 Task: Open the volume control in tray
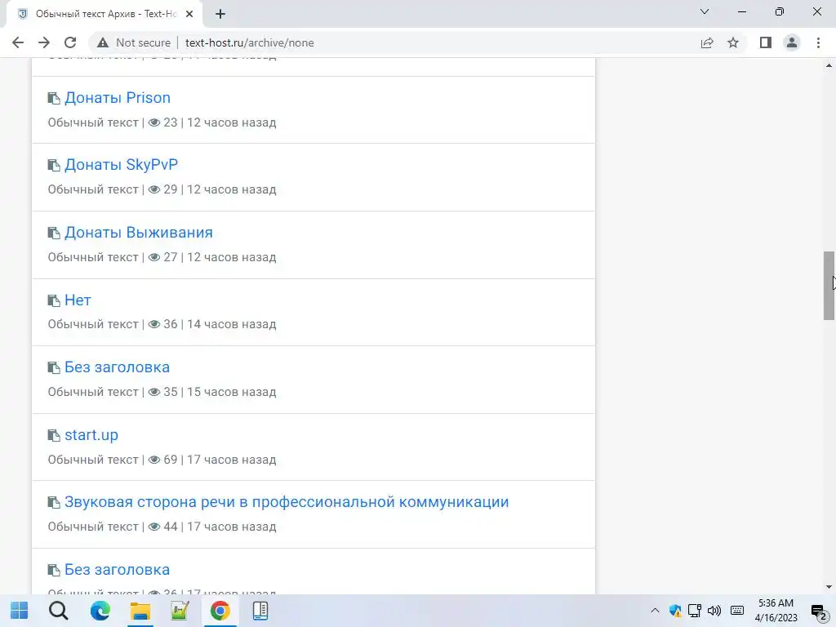[x=714, y=611]
